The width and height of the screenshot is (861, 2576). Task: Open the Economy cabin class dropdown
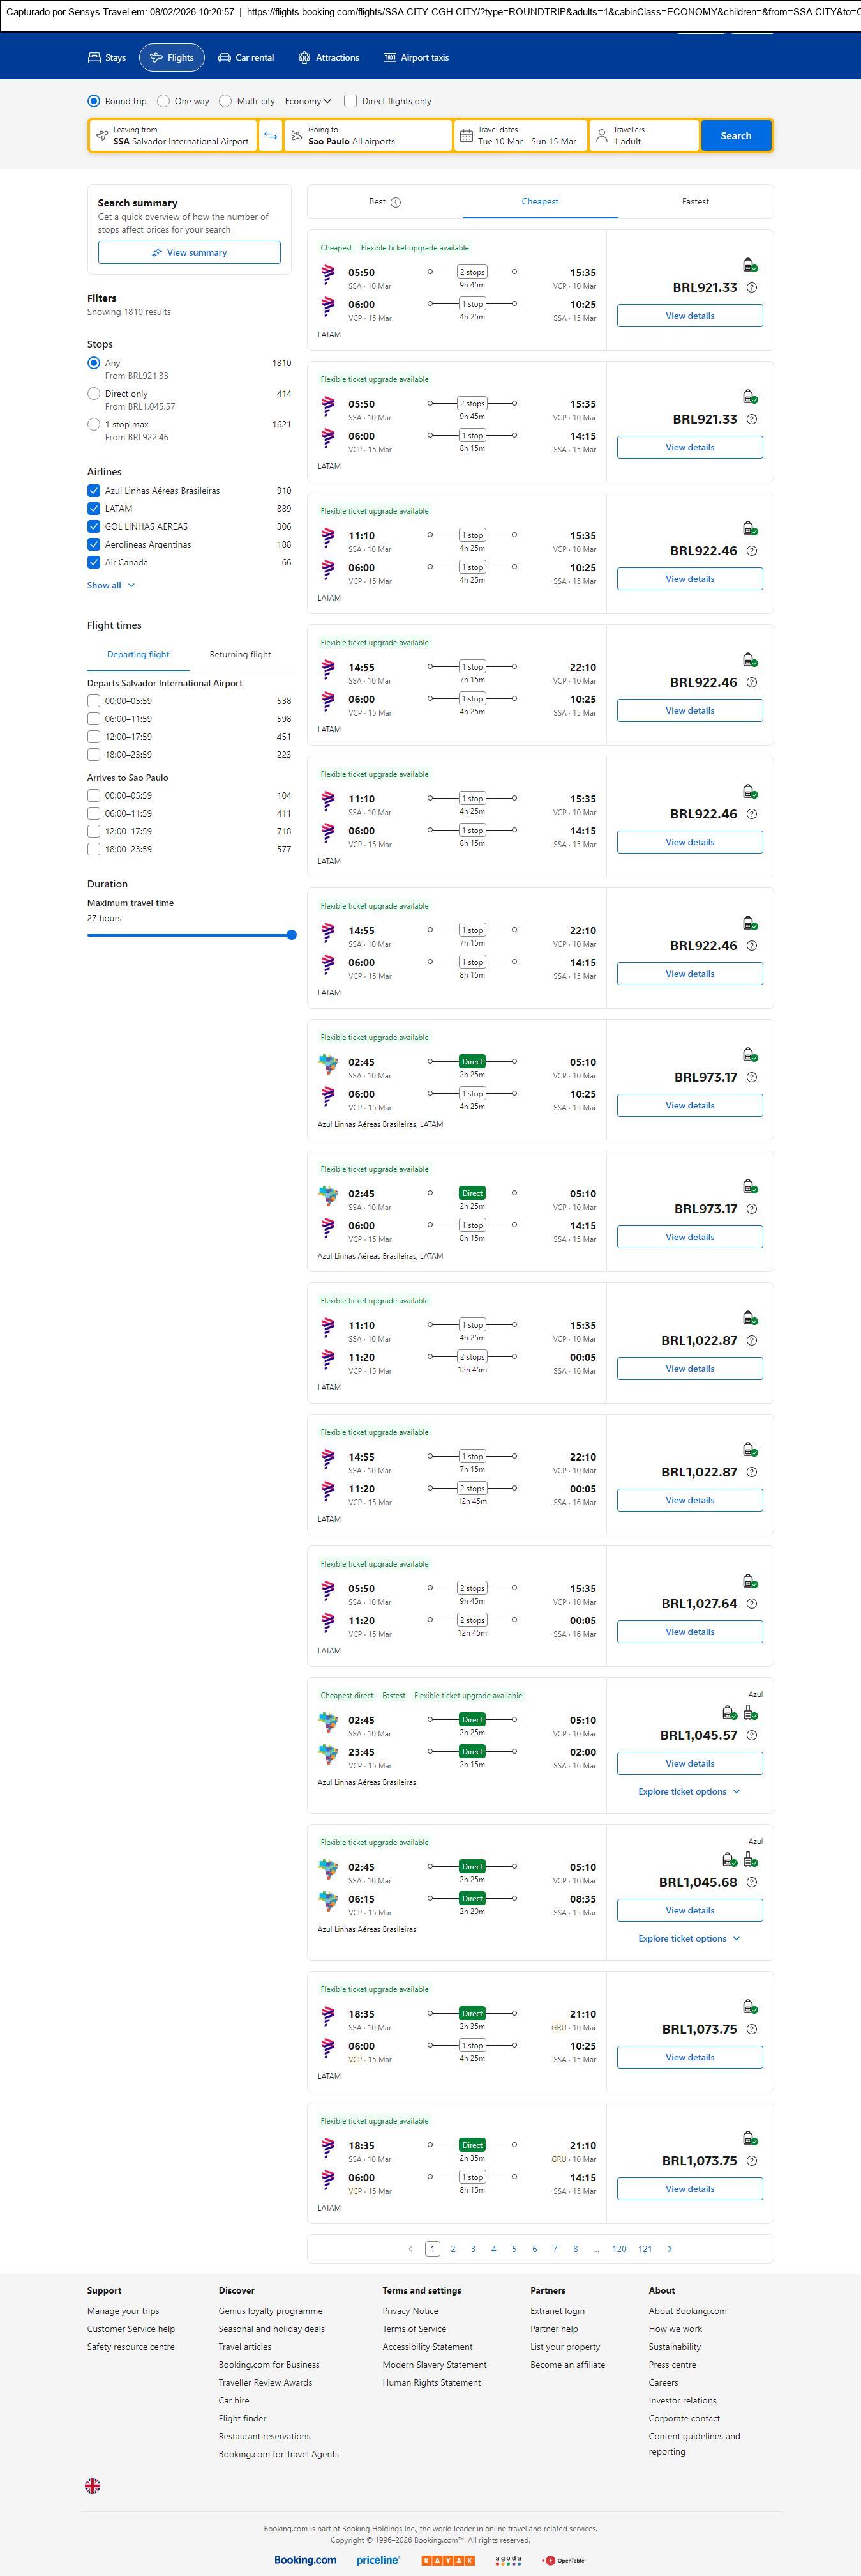coord(308,101)
